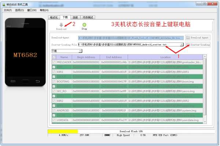Toggle the BOOTIMG partition checkbox
This screenshot has width=220, height=146.
tap(54, 82)
